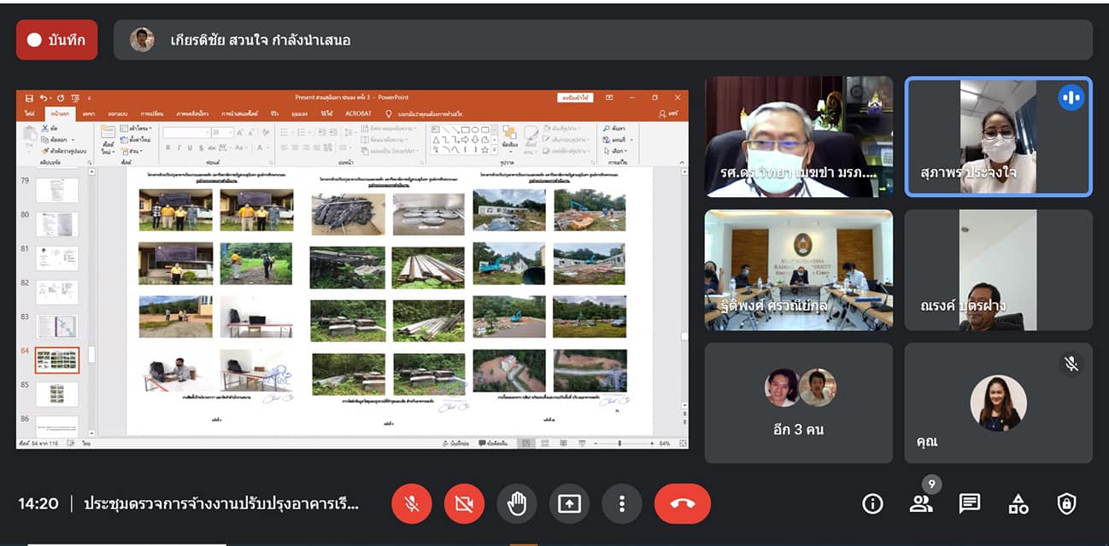
Task: Select slide 84 thumbnail in shared PowerPoint
Action: 56,360
